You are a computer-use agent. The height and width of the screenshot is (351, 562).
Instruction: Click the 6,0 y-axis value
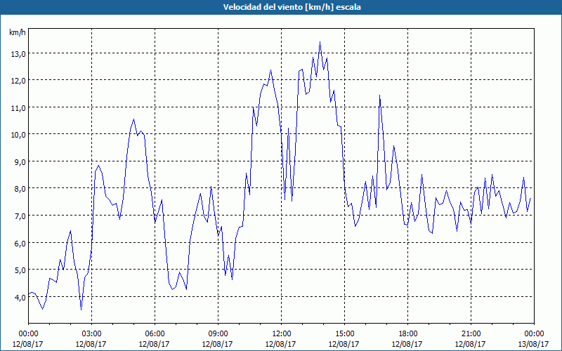20,243
